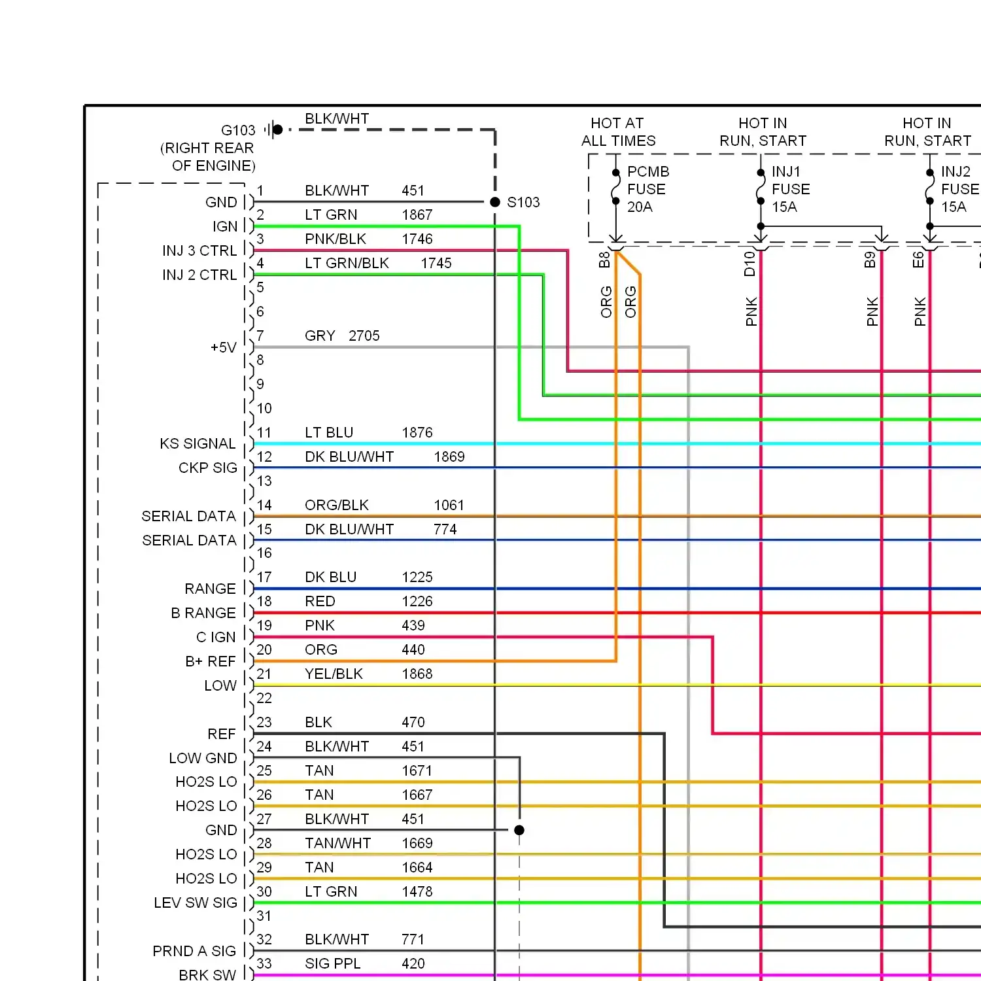Click the BRK SW pin label
The width and height of the screenshot is (981, 981).
pos(207,974)
